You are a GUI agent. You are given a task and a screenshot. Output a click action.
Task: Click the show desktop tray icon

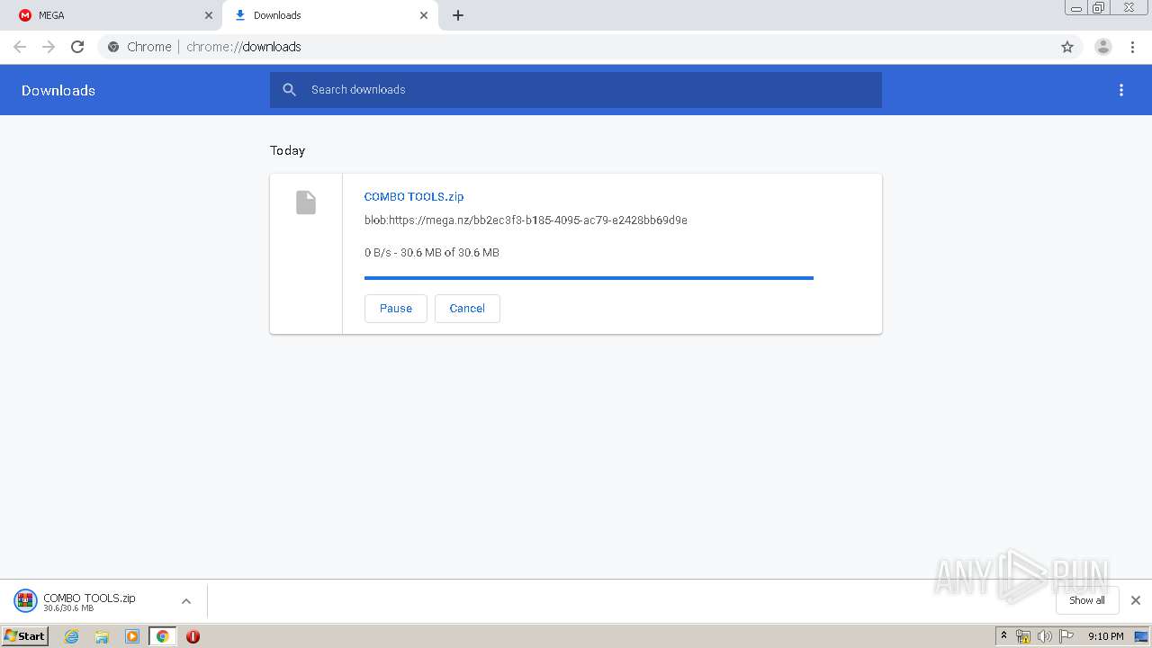tap(1141, 636)
